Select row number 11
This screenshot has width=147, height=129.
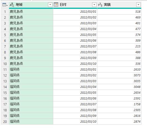5,70
